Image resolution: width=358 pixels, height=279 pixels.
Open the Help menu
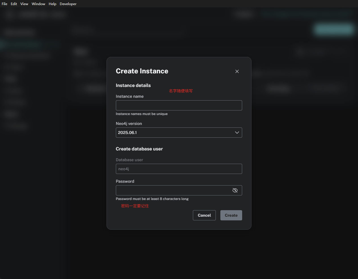pyautogui.click(x=52, y=4)
